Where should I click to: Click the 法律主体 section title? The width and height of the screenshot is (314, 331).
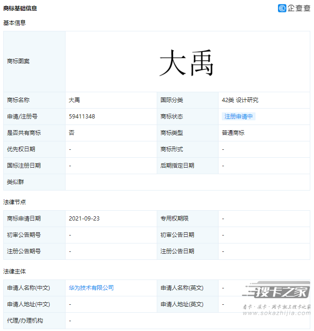click(x=15, y=272)
